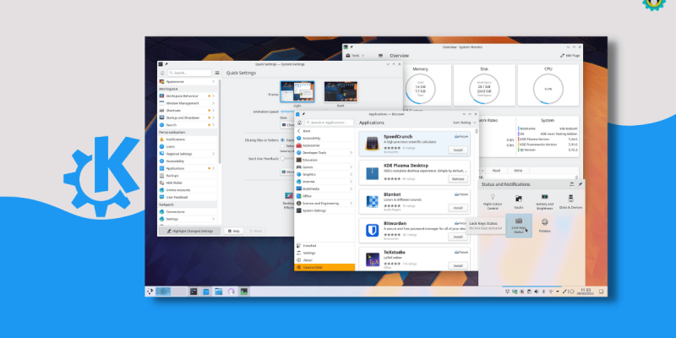Click the Search in Applications field
Image resolution: width=676 pixels, height=338 pixels.
pos(329,123)
